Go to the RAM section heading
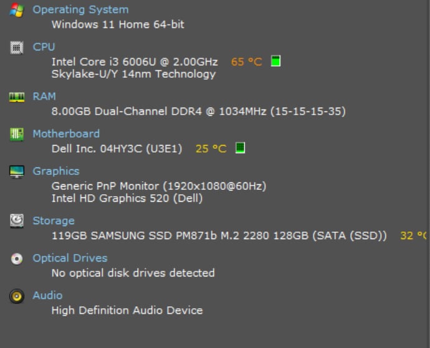Screen dimensions: 430x348 click(44, 96)
